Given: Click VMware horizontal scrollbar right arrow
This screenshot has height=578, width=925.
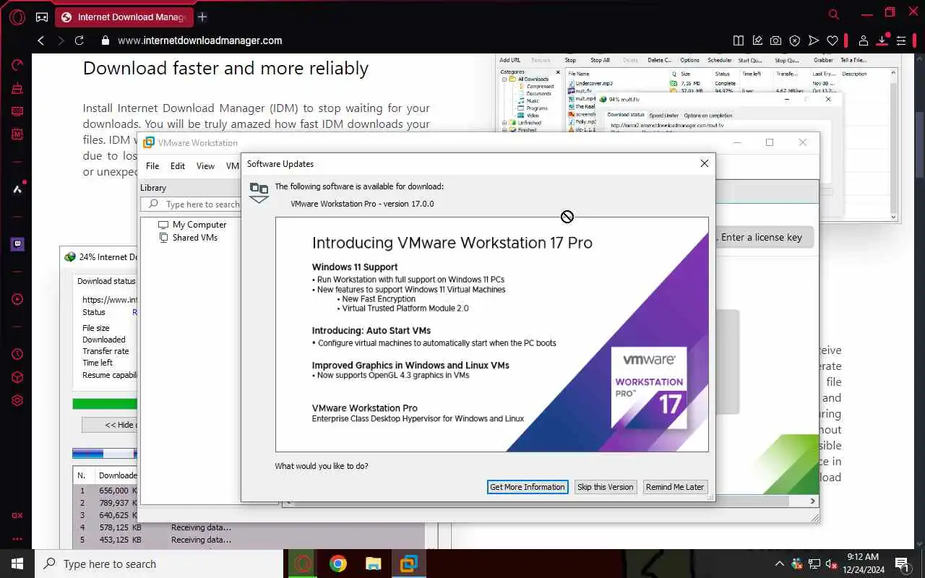Looking at the screenshot, I should tap(812, 501).
